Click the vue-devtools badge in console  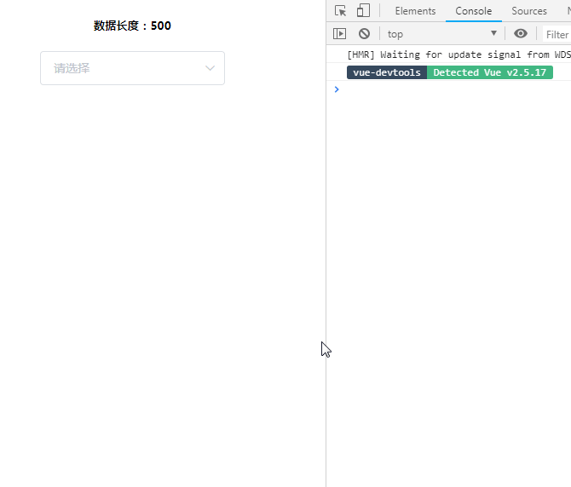[387, 72]
